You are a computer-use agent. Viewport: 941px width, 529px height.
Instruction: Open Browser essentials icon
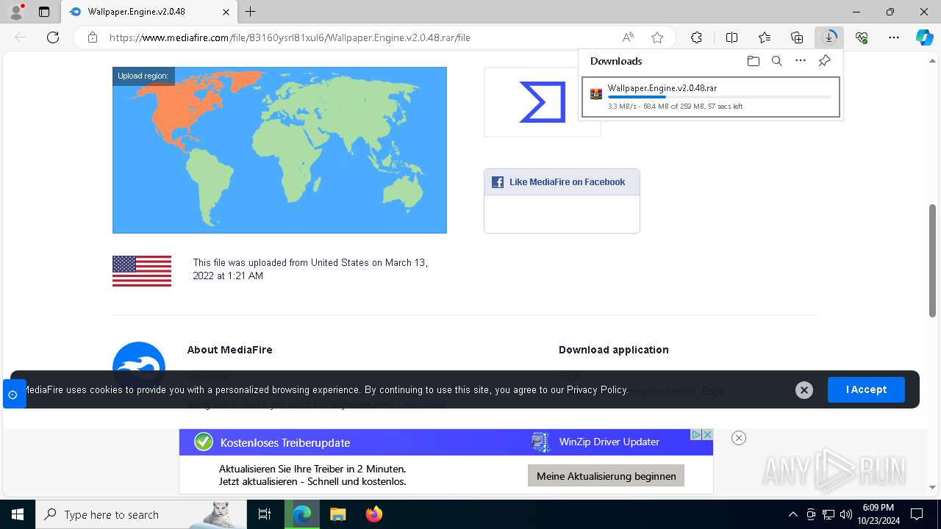862,37
